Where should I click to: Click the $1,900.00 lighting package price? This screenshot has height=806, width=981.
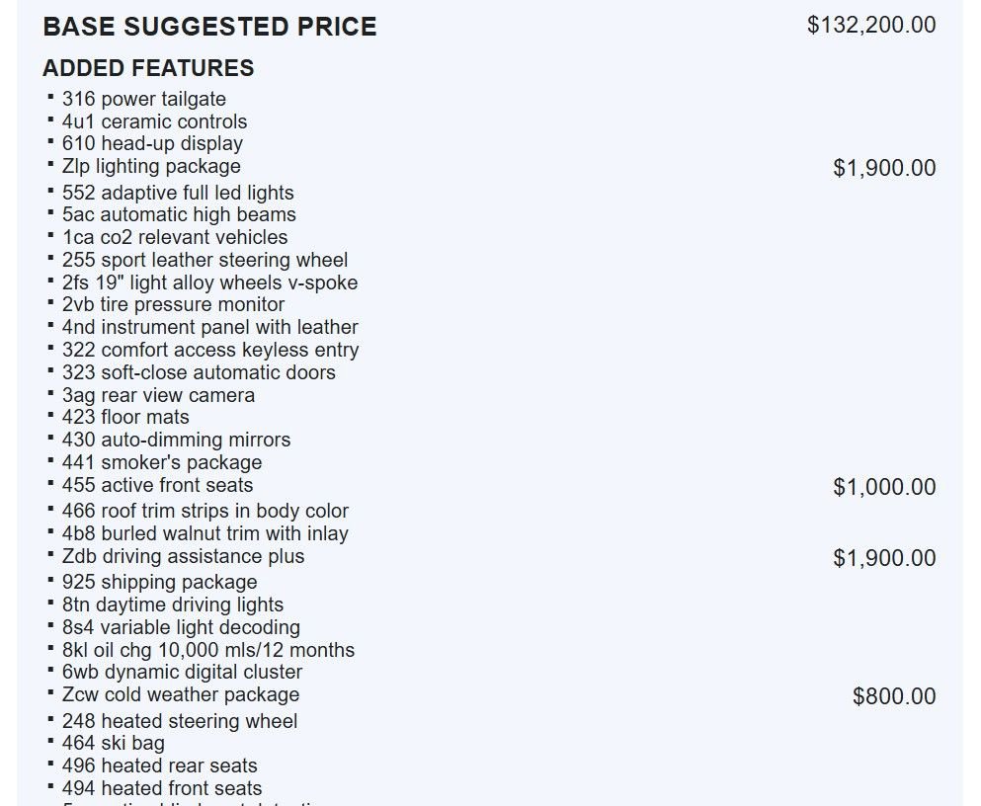tap(884, 168)
